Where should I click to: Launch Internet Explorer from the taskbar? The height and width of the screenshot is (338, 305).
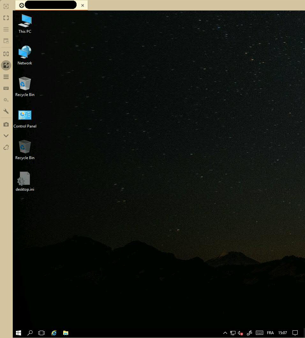coord(54,333)
